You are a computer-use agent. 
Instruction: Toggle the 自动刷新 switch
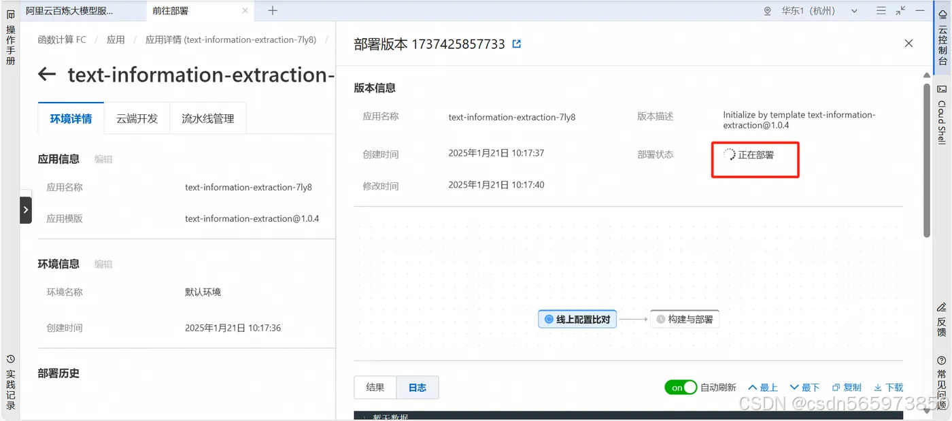[681, 388]
